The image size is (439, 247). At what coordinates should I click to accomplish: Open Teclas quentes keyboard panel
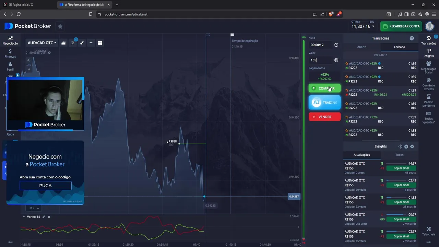tap(428, 118)
